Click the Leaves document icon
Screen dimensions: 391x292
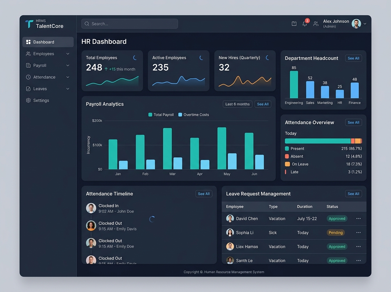coord(28,89)
